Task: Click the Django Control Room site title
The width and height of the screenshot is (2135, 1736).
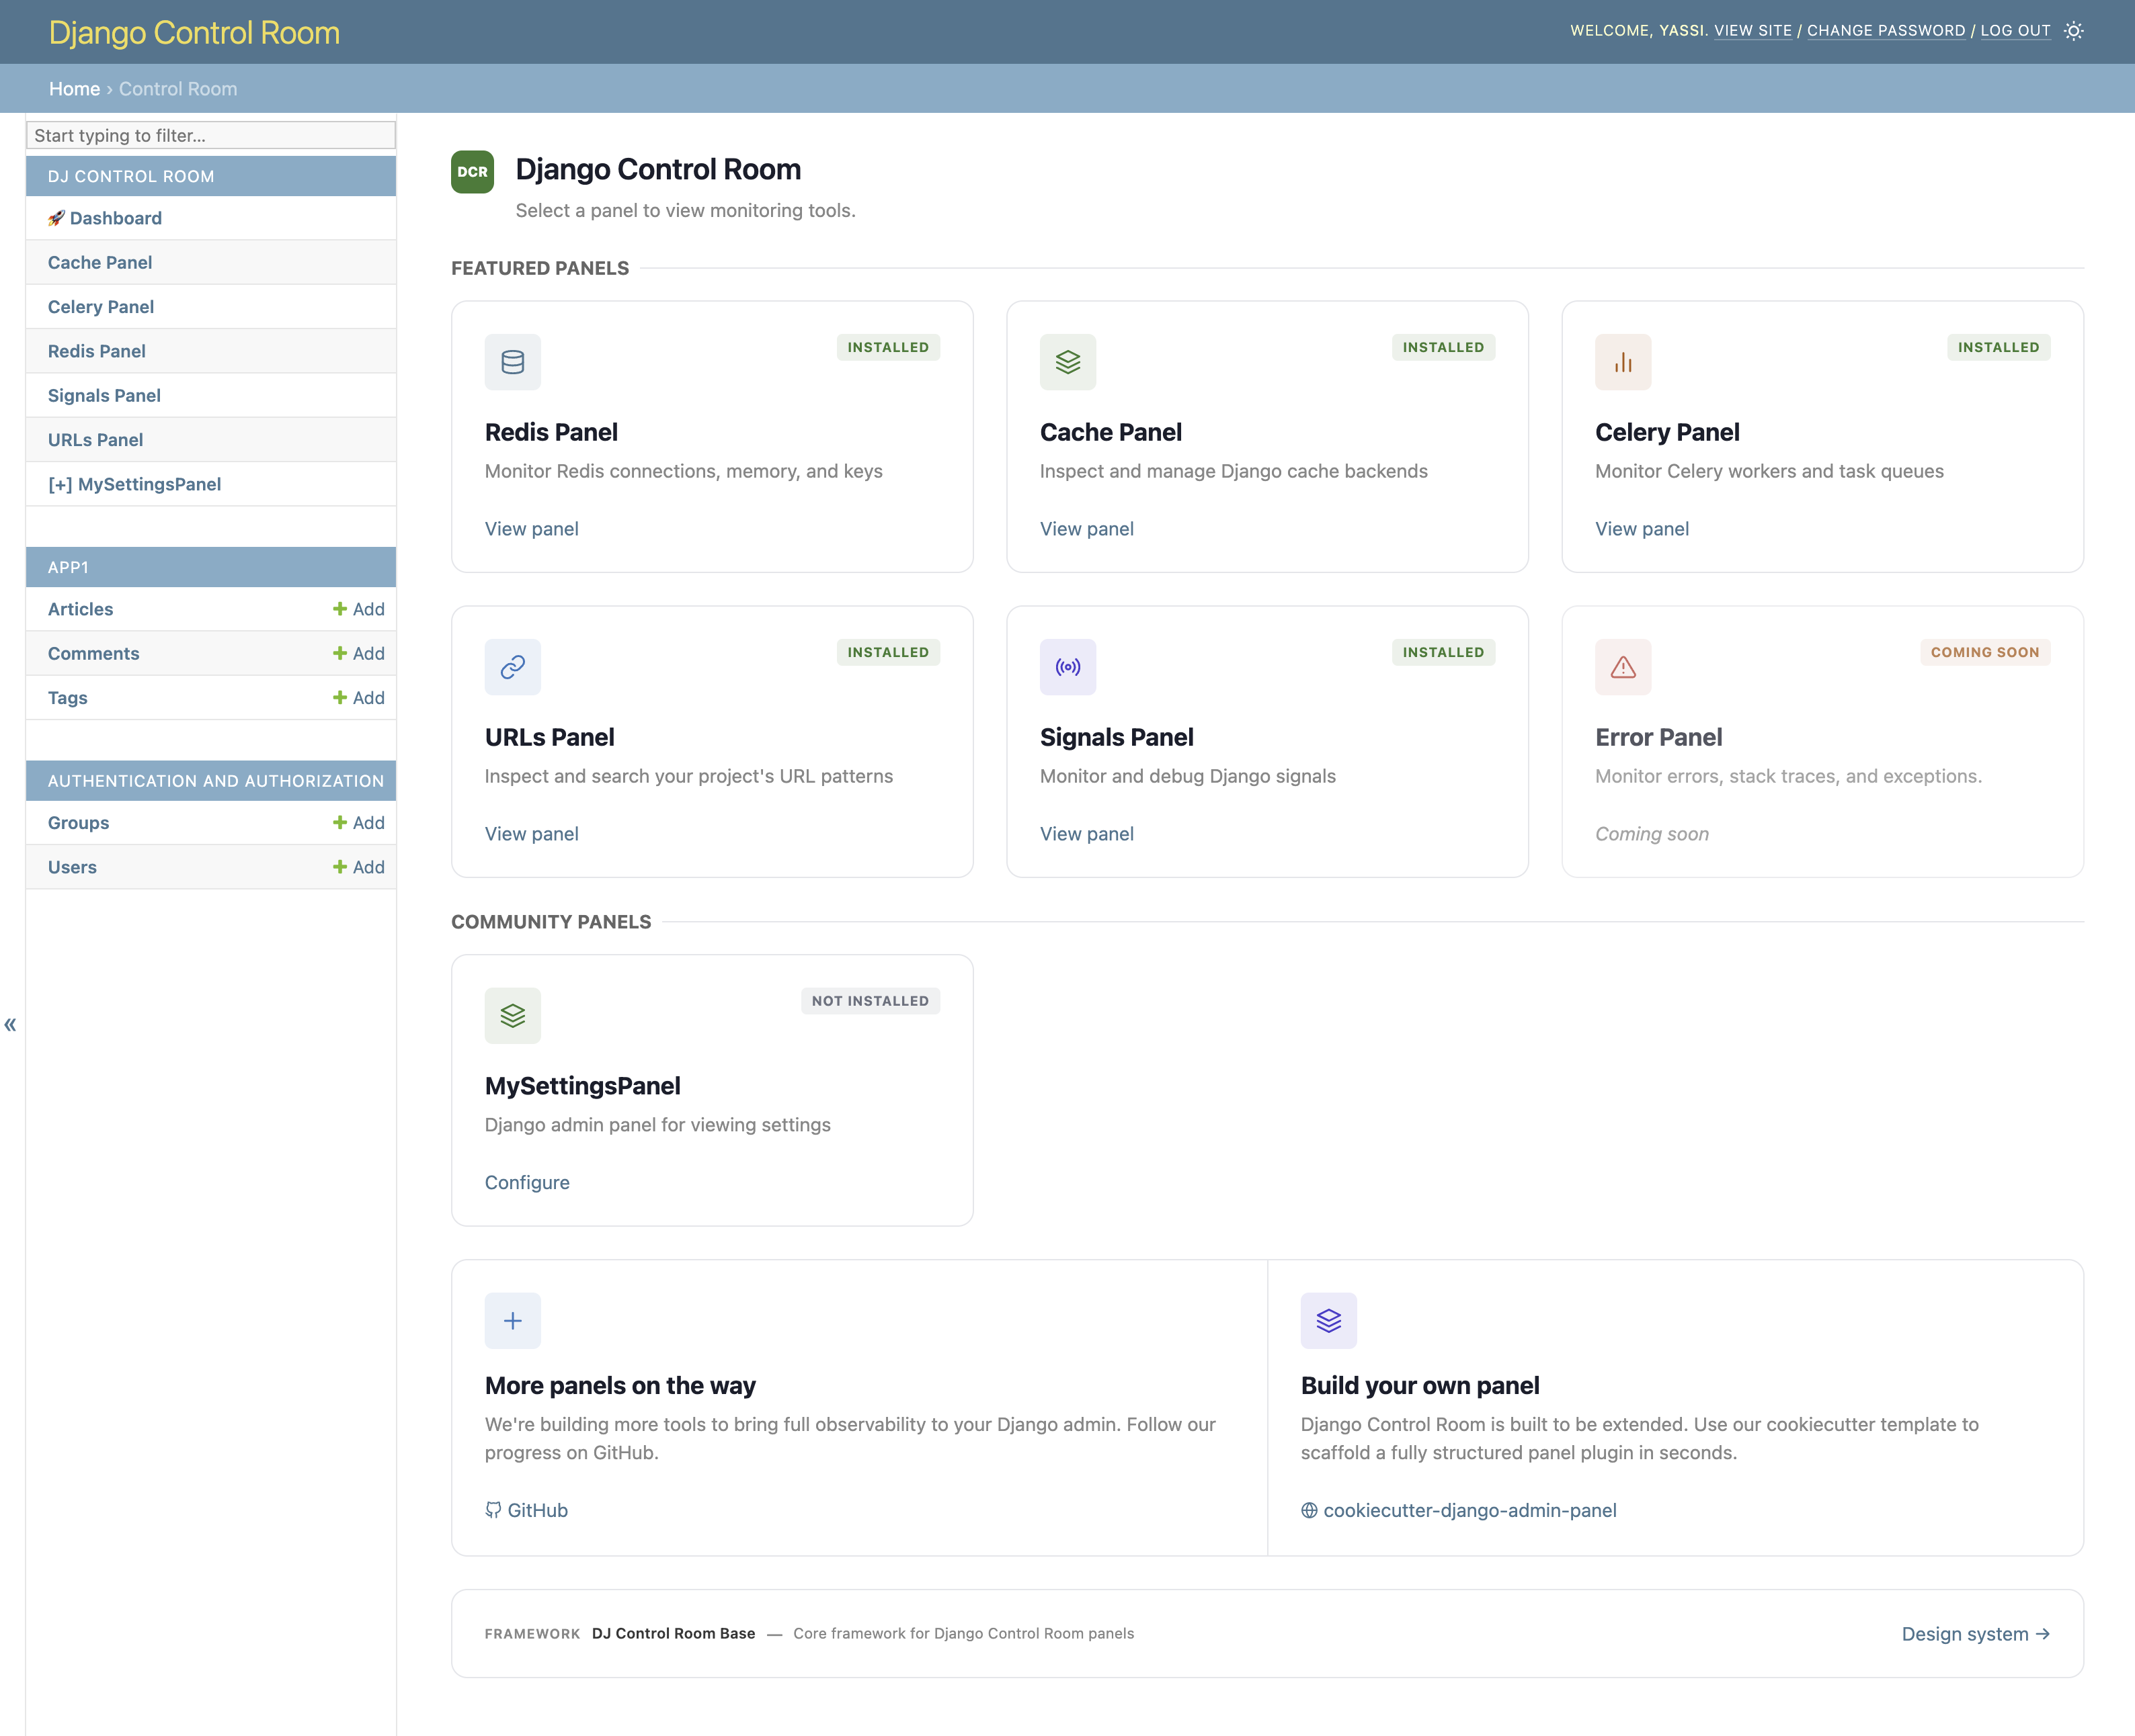Action: coord(194,32)
